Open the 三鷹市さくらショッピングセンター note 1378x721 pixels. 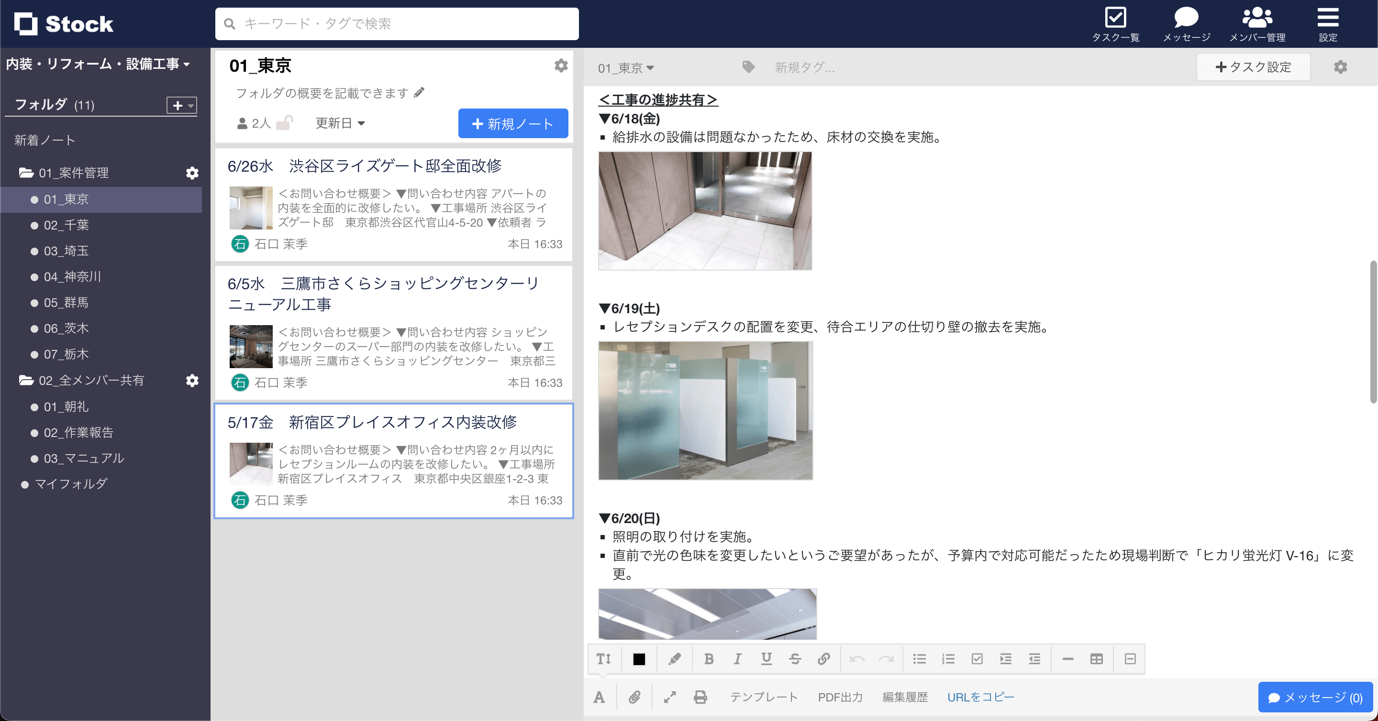point(394,332)
